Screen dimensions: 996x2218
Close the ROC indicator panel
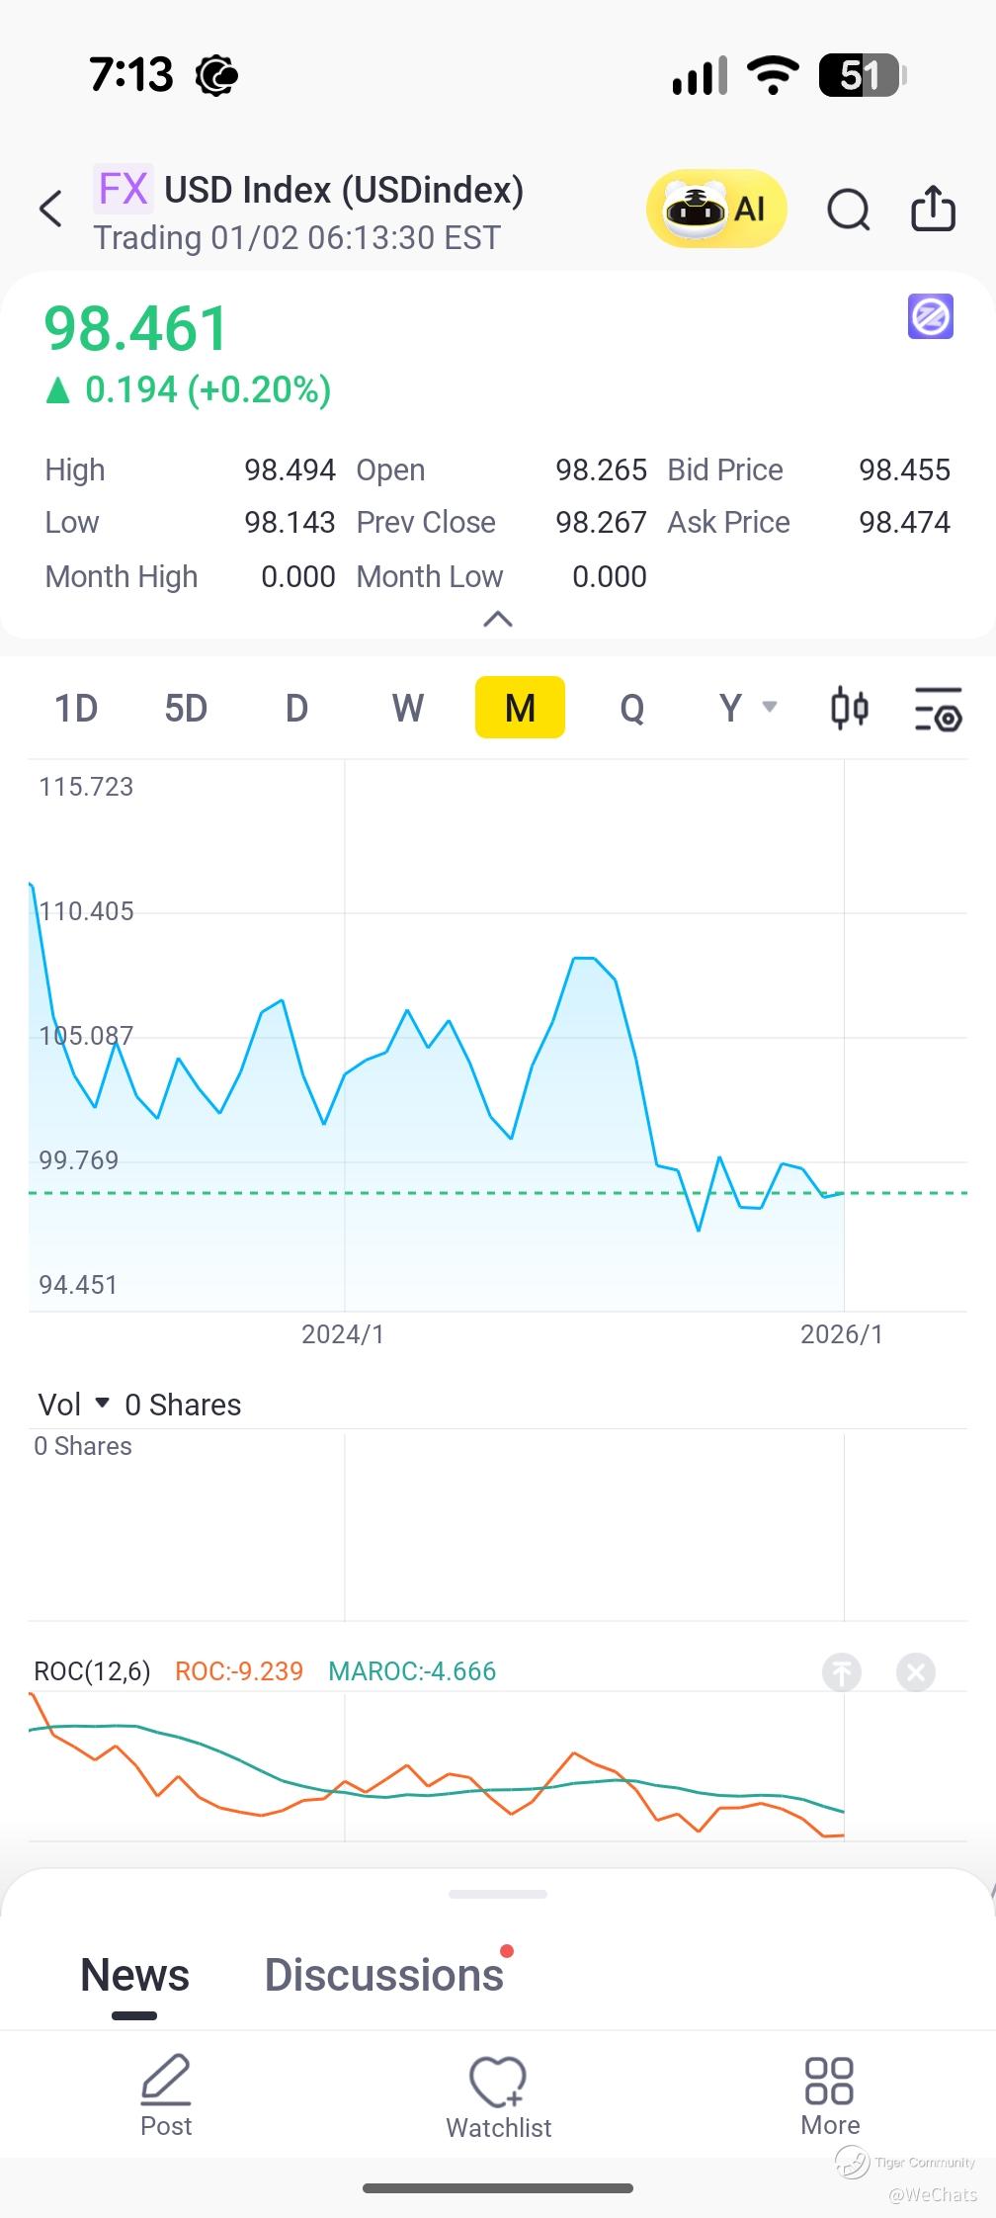916,1672
